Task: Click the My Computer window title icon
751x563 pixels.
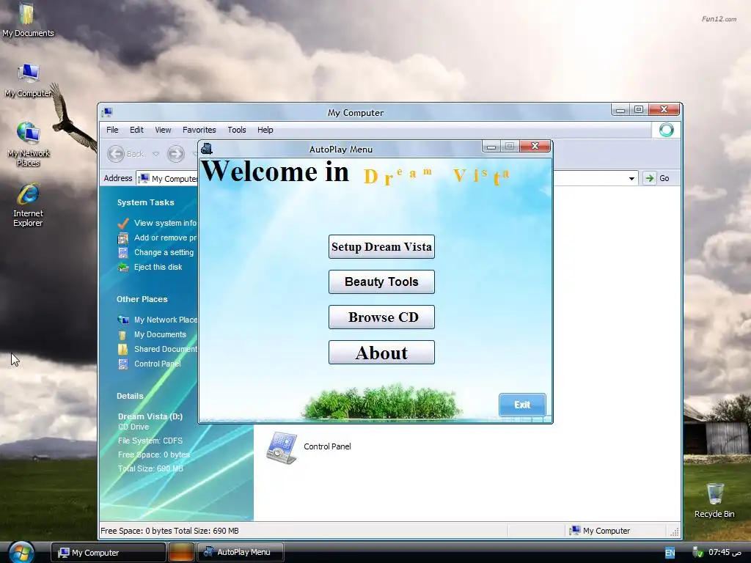Action: [107, 112]
